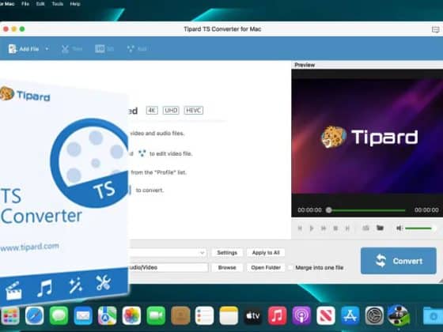Play the preview video
443x332 pixels.
coord(312,228)
